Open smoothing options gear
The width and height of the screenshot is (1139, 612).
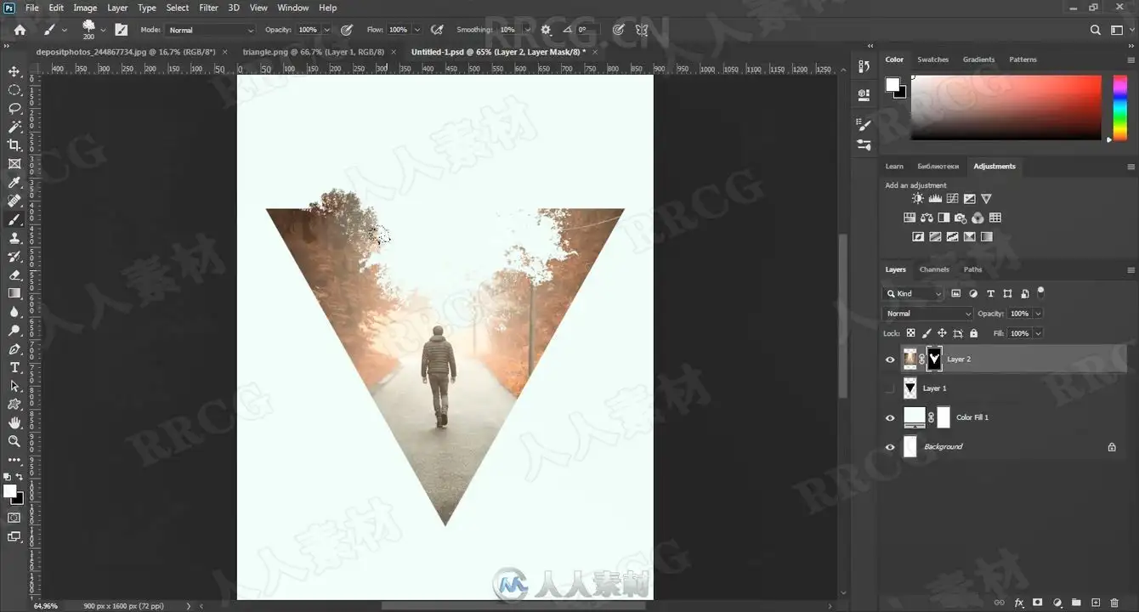coord(546,30)
